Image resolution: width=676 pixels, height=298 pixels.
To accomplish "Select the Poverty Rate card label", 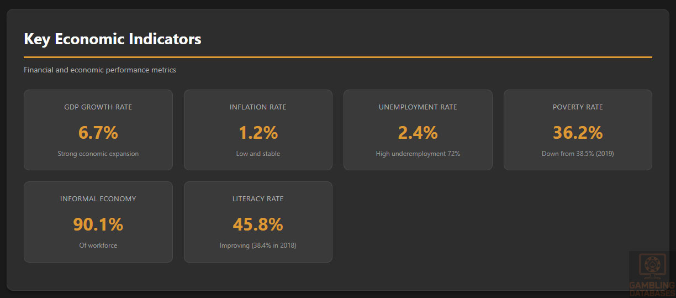I will pos(578,107).
